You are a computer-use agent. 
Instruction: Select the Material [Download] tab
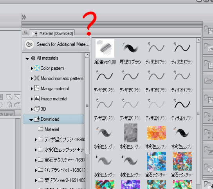click(x=52, y=33)
